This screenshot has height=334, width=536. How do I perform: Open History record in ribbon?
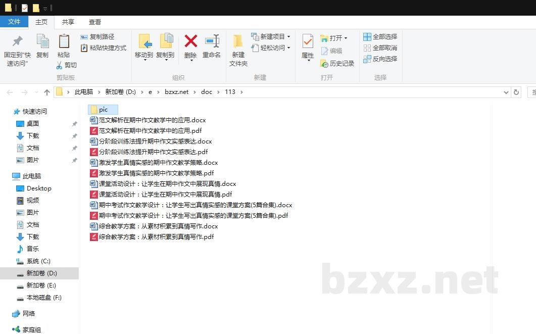(337, 64)
